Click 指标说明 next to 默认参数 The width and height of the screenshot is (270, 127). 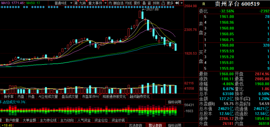point(174,125)
